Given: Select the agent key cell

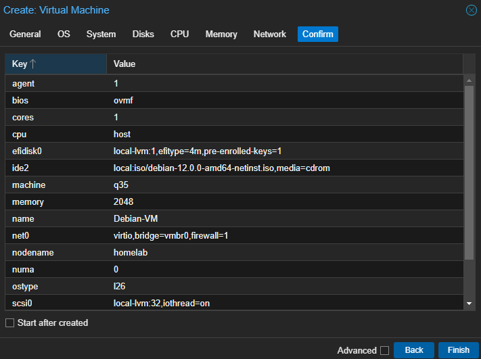Looking at the screenshot, I should click(x=56, y=83).
